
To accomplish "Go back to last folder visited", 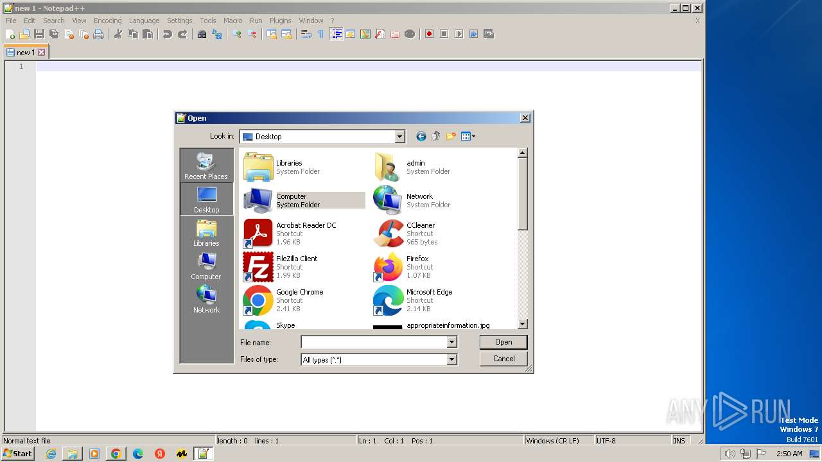I will [x=421, y=136].
